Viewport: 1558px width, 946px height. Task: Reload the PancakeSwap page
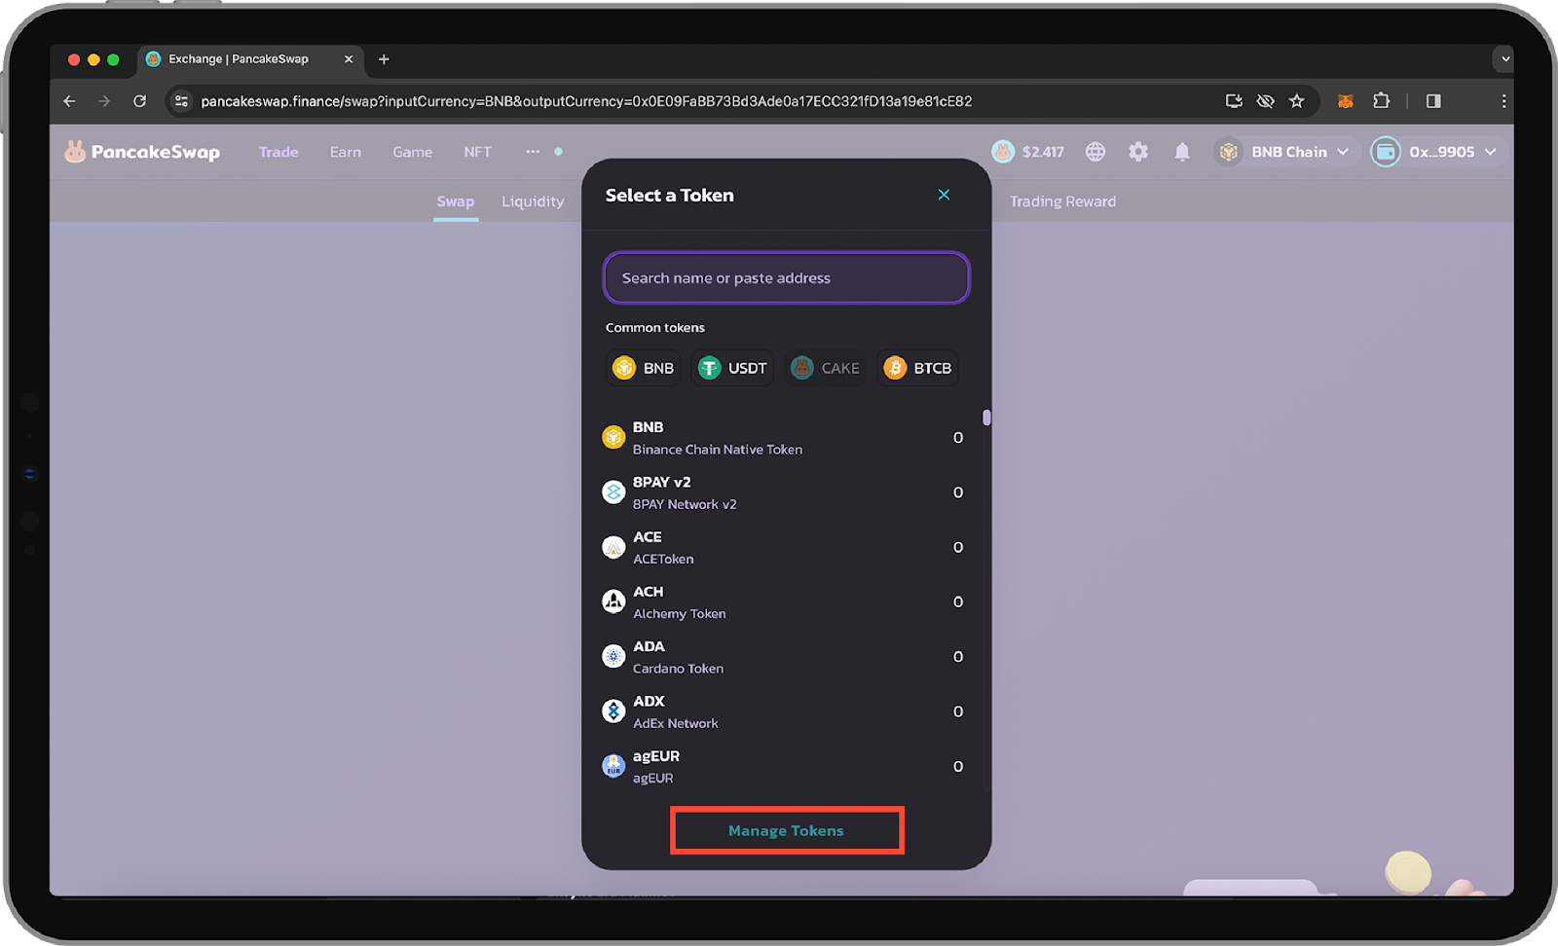pyautogui.click(x=139, y=101)
